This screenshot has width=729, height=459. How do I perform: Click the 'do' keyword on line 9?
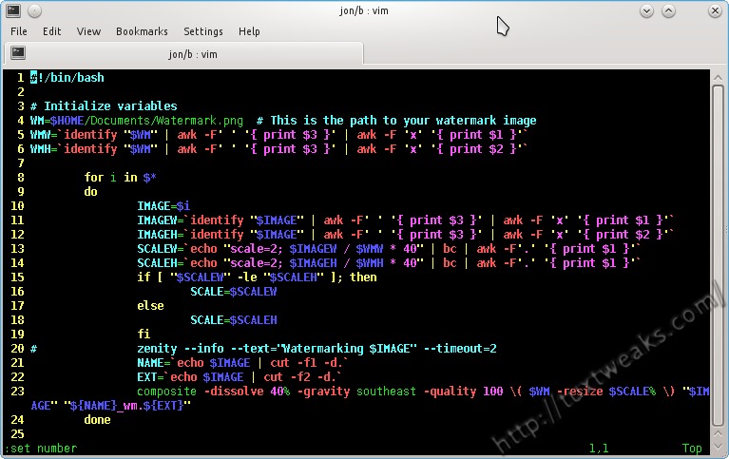pos(90,192)
